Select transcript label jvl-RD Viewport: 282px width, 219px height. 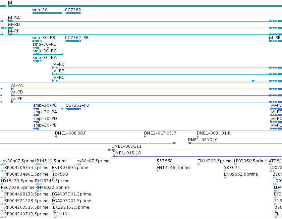(x=14, y=25)
